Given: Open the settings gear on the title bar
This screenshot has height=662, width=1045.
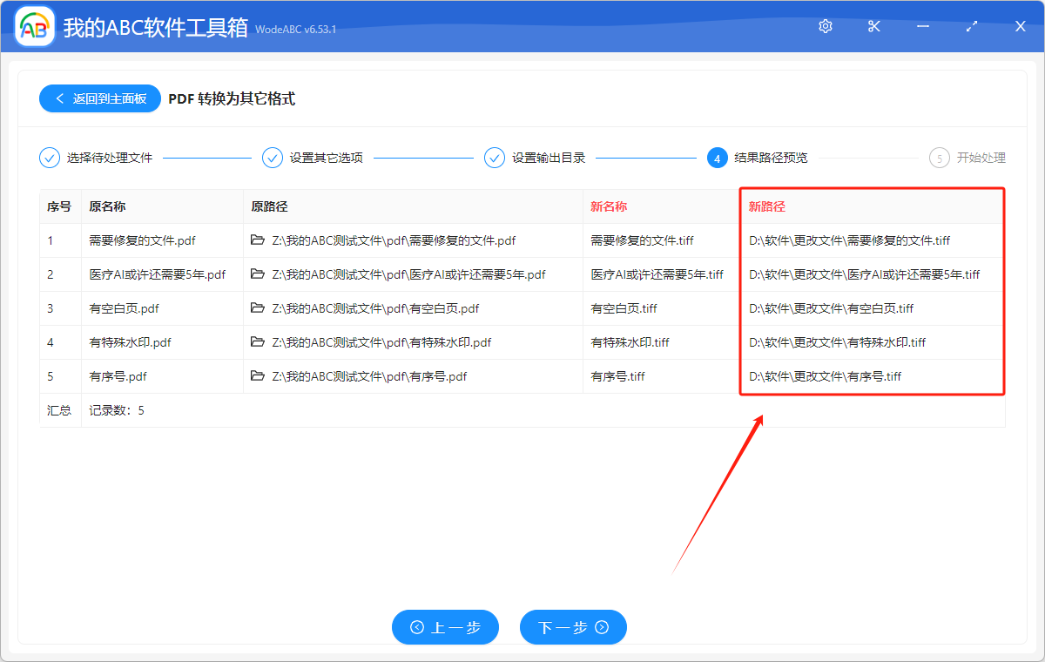Looking at the screenshot, I should point(825,26).
